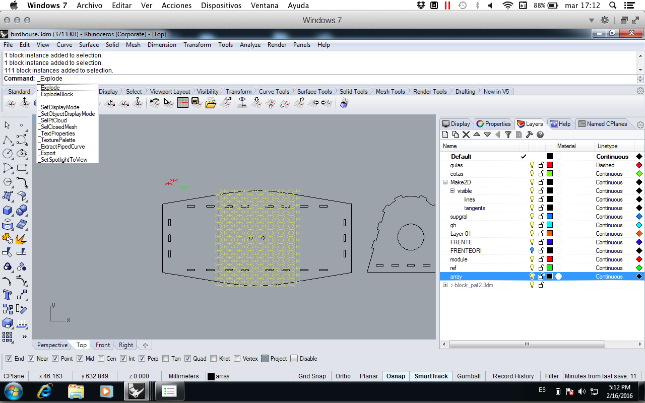
Task: Click the Join puzzle-piece icon
Action: pyautogui.click(x=8, y=238)
